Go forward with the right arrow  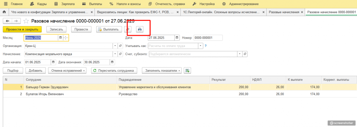tap(16, 21)
